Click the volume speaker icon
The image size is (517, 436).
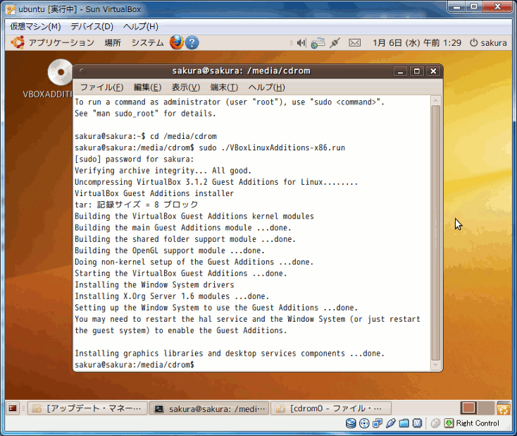(301, 42)
